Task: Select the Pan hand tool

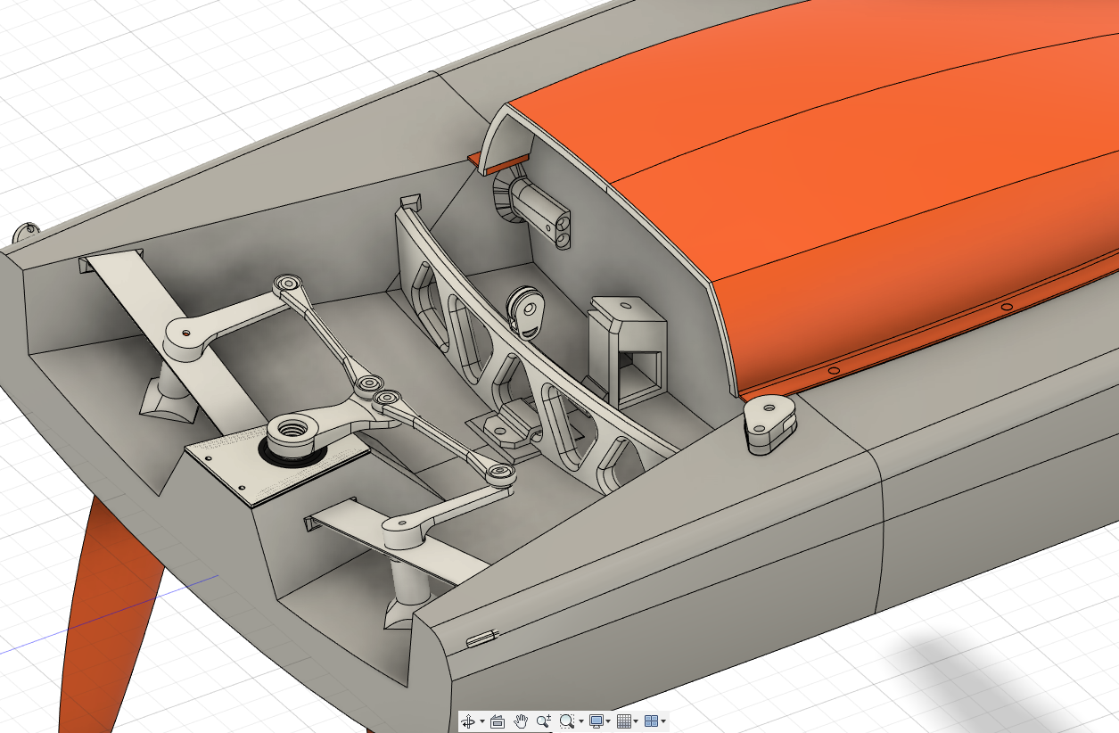Action: [521, 721]
